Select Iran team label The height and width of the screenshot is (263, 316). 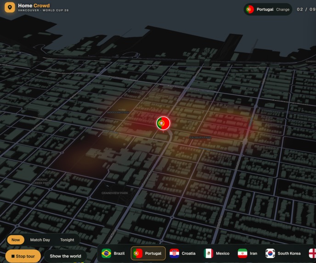tap(254, 253)
